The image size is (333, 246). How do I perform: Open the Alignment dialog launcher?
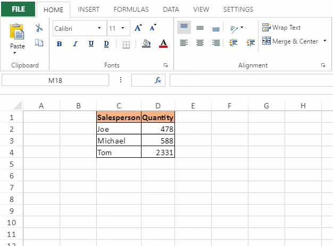coord(323,65)
